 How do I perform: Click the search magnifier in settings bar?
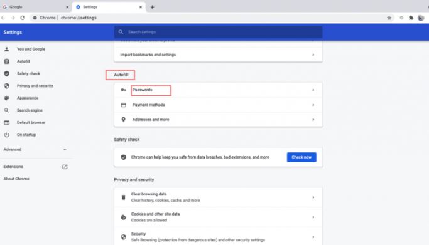click(x=121, y=32)
